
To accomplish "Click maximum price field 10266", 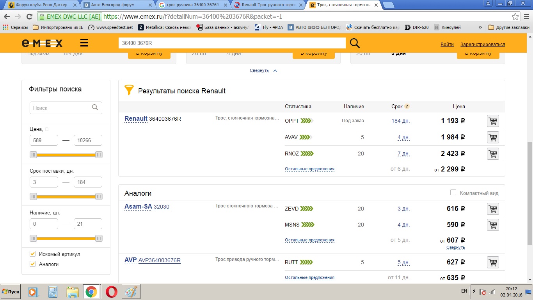I will point(88,140).
